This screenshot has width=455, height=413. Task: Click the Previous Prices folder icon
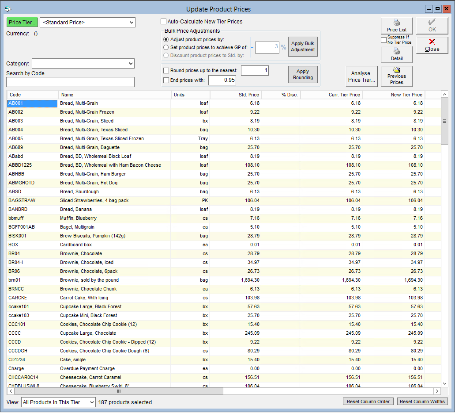pos(396,69)
